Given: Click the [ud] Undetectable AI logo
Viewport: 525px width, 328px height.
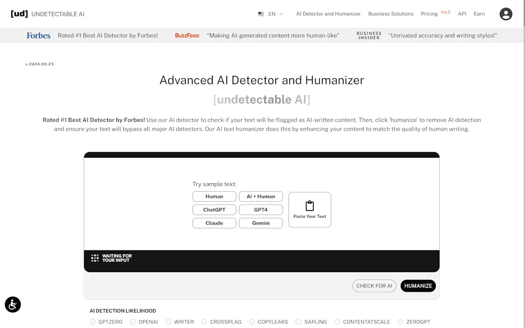Looking at the screenshot, I should click(x=48, y=14).
